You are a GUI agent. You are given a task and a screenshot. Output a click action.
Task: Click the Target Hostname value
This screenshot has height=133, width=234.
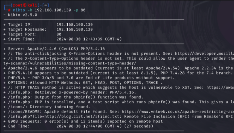[75, 29]
